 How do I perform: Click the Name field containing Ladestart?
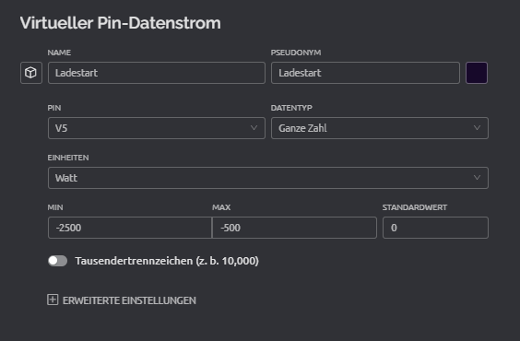(x=157, y=73)
